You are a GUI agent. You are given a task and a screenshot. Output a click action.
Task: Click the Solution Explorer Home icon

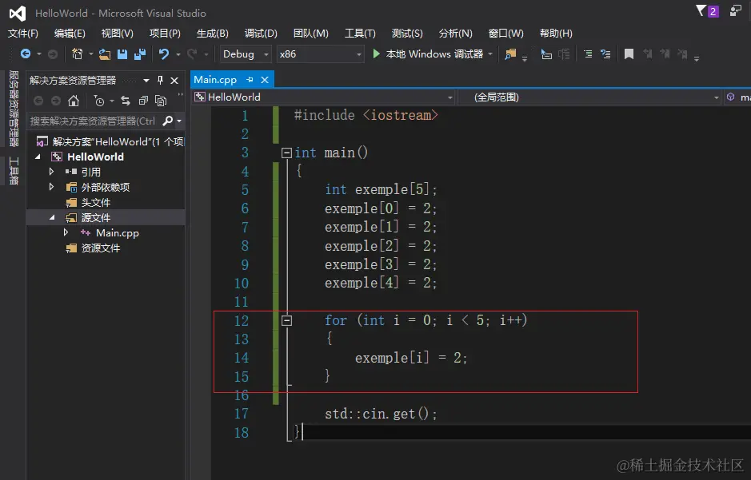[74, 101]
